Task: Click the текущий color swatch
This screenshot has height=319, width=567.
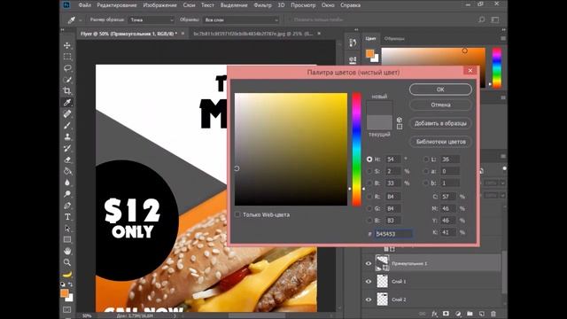Action: (x=379, y=122)
